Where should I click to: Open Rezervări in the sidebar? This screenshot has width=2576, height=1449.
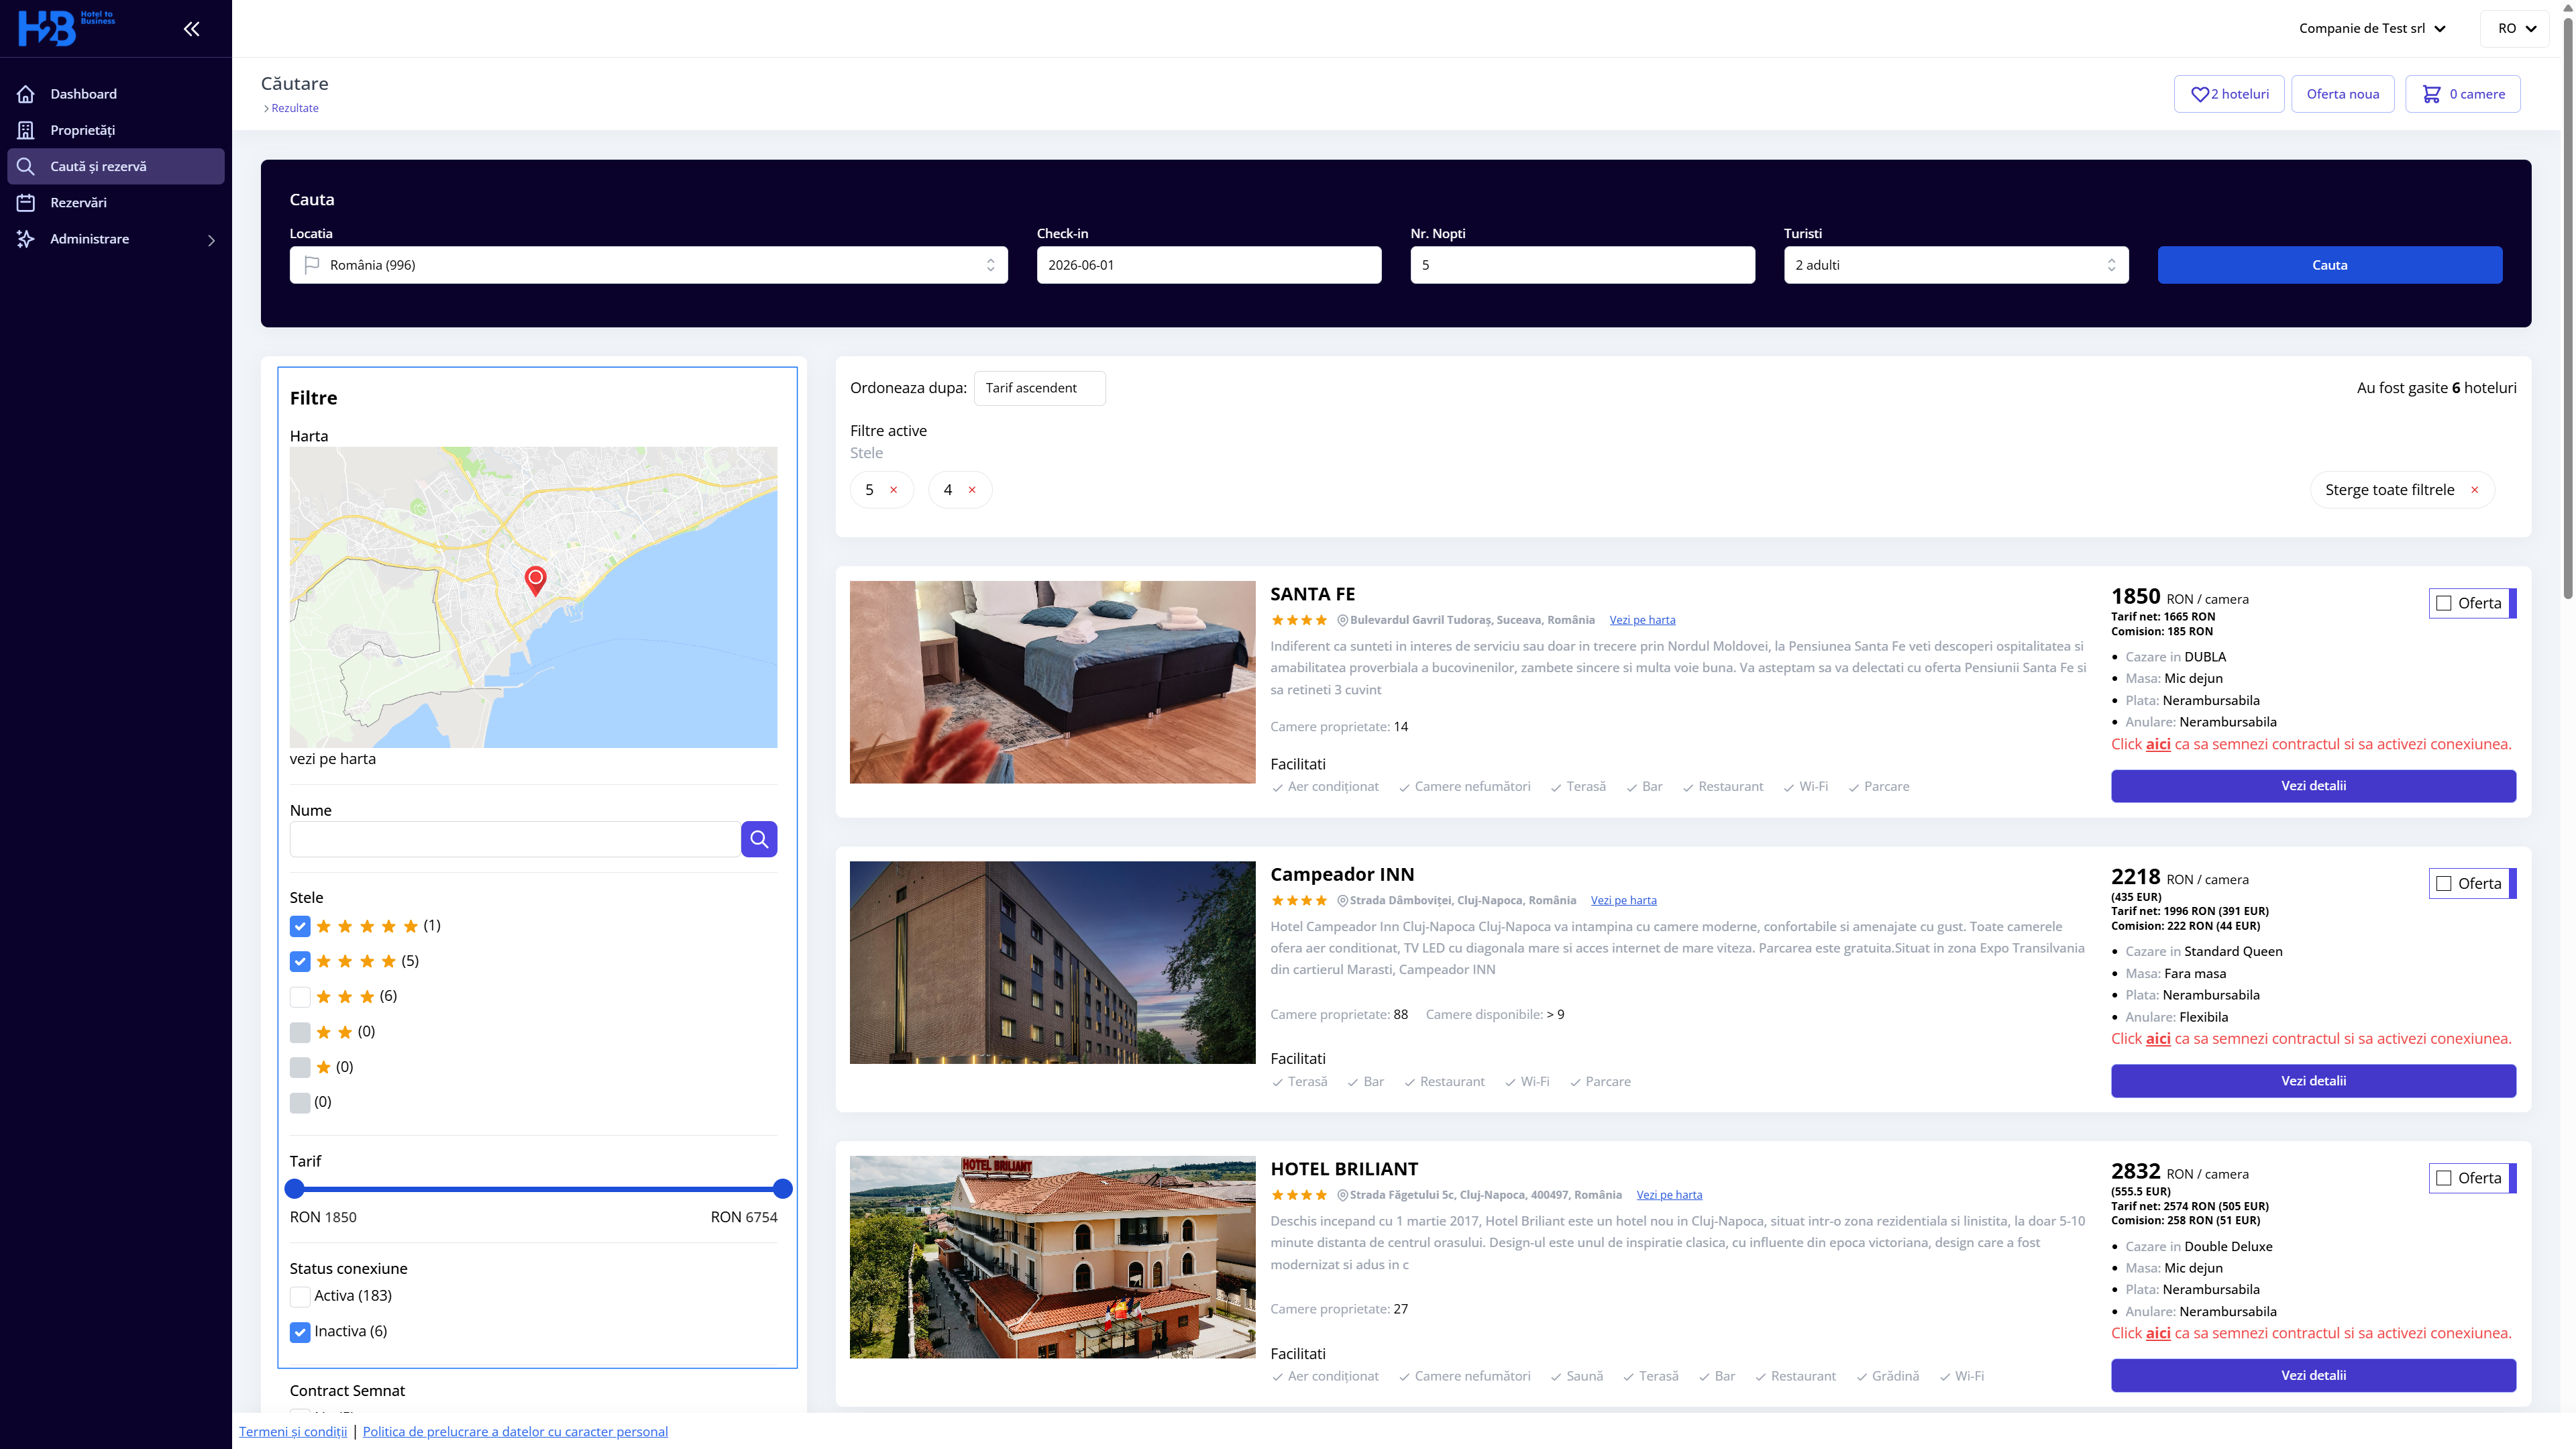(x=78, y=203)
